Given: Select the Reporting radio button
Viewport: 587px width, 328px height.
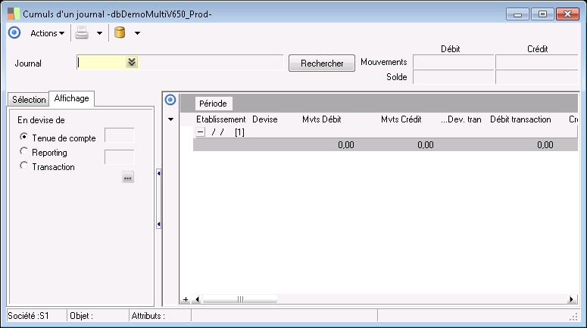Looking at the screenshot, I should 23,151.
